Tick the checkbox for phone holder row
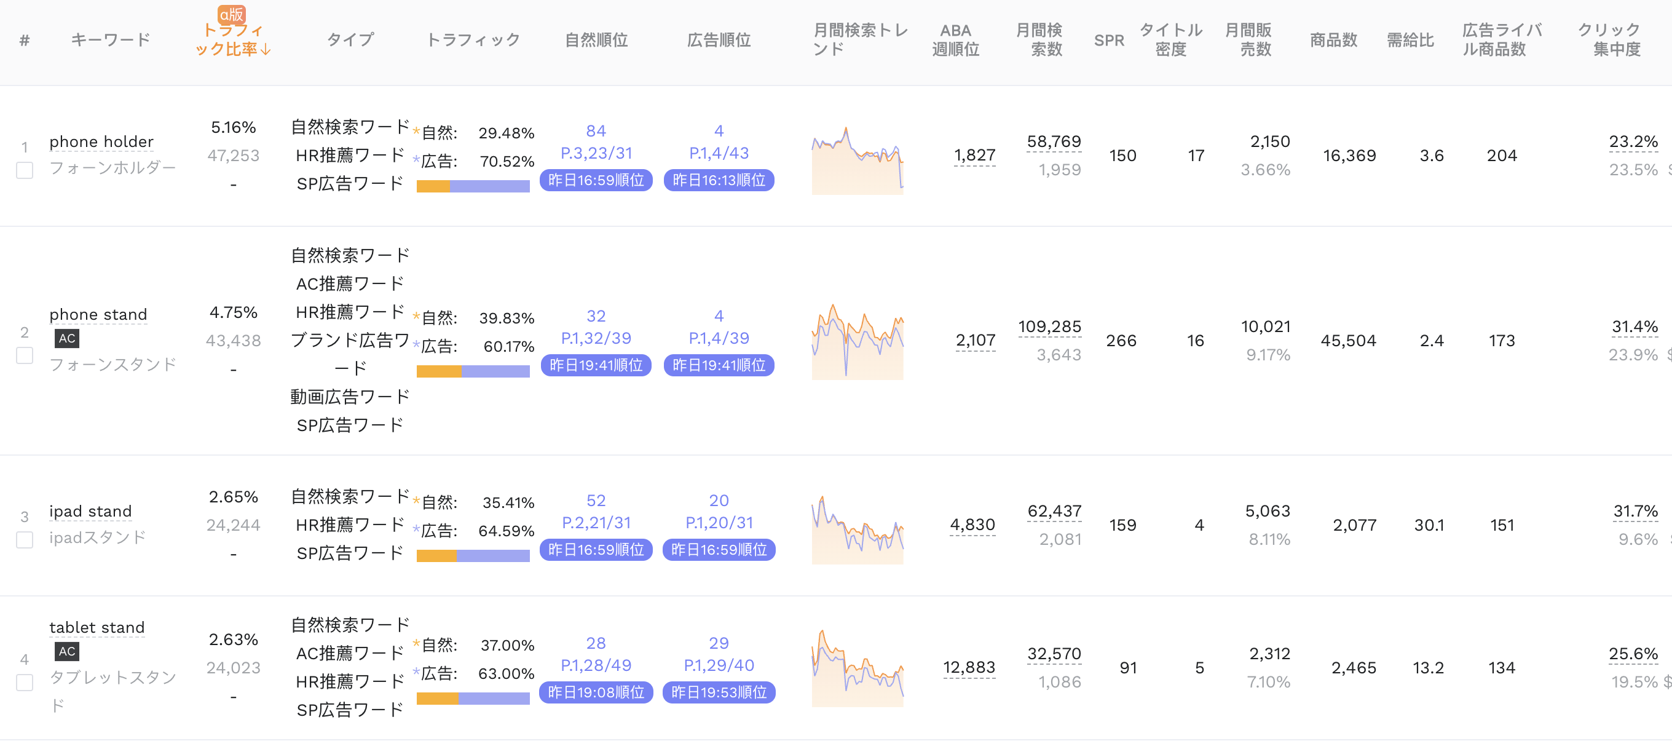Viewport: 1672px width, 749px height. (25, 171)
